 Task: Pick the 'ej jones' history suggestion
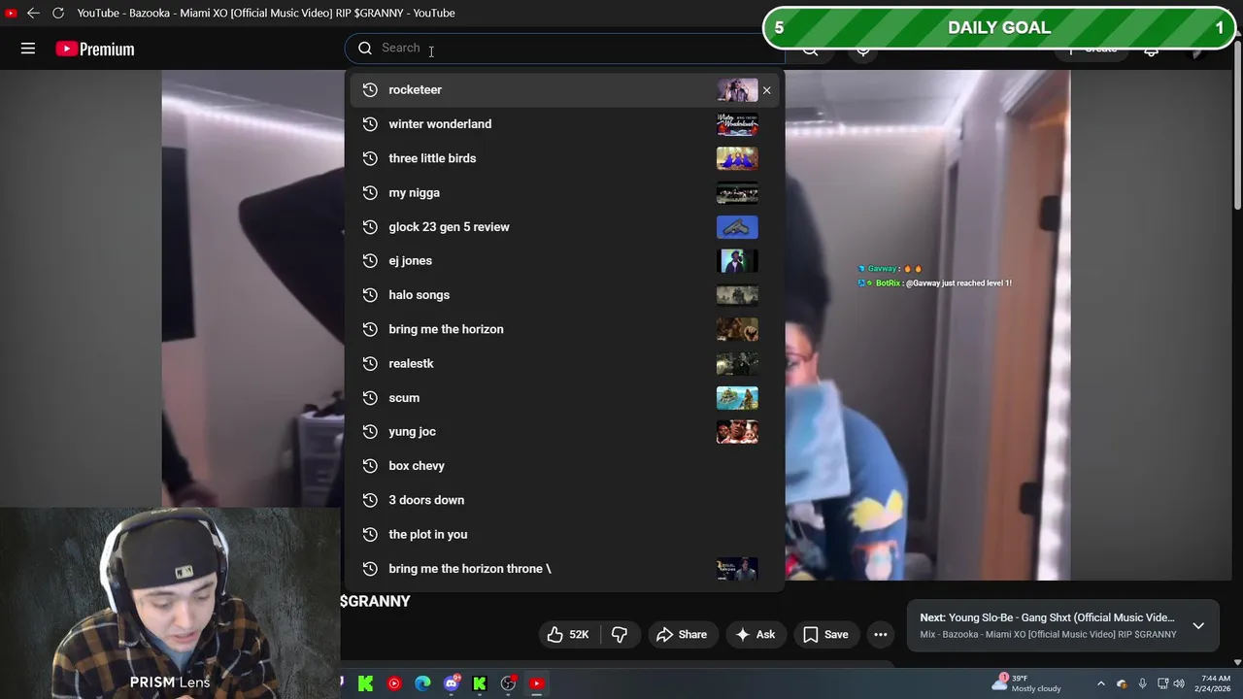click(563, 260)
